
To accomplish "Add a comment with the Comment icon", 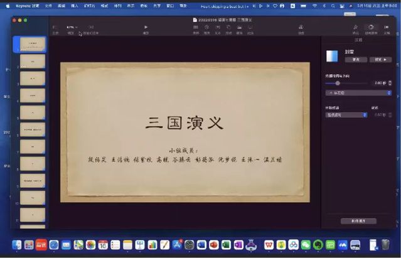I will (x=250, y=28).
